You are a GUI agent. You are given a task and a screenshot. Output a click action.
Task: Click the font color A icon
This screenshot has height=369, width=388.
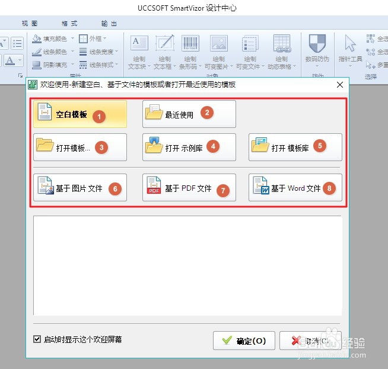tap(10, 60)
